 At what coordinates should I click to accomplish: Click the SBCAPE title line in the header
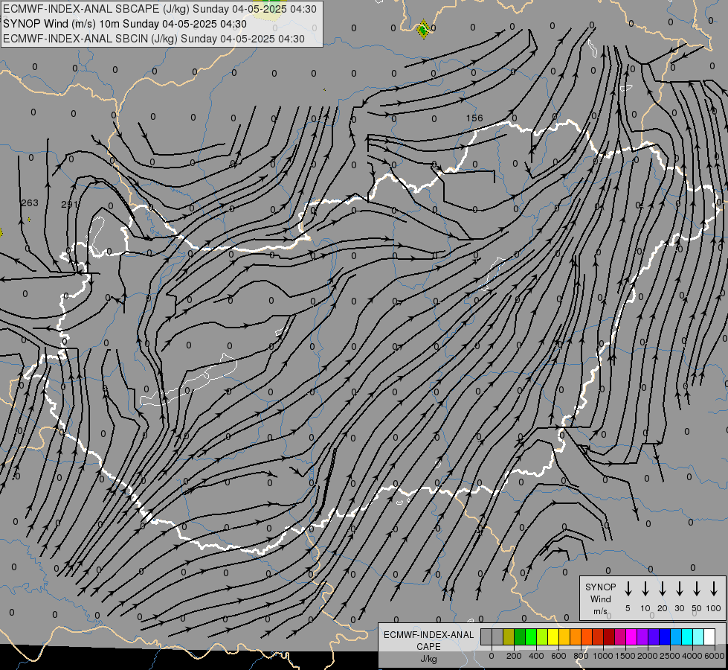(x=160, y=9)
